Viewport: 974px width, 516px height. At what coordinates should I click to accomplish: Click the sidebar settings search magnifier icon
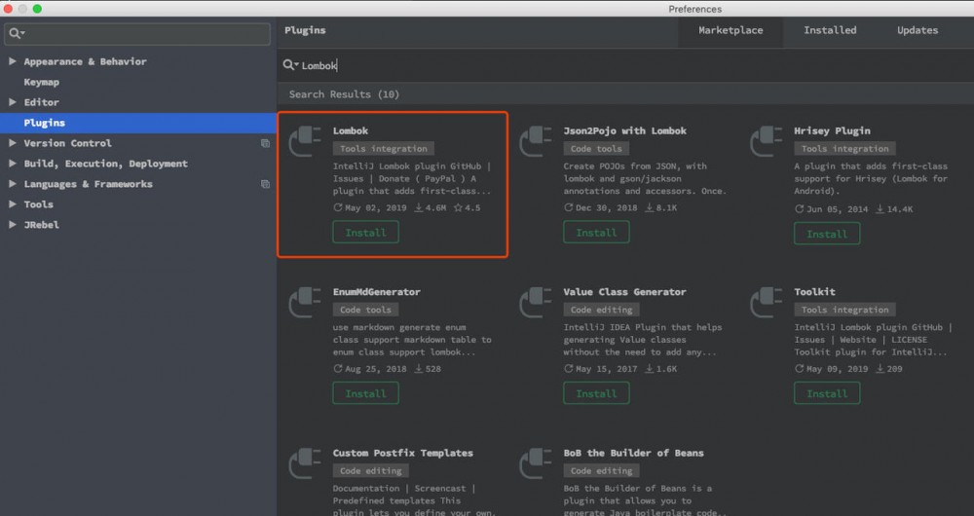coord(17,33)
